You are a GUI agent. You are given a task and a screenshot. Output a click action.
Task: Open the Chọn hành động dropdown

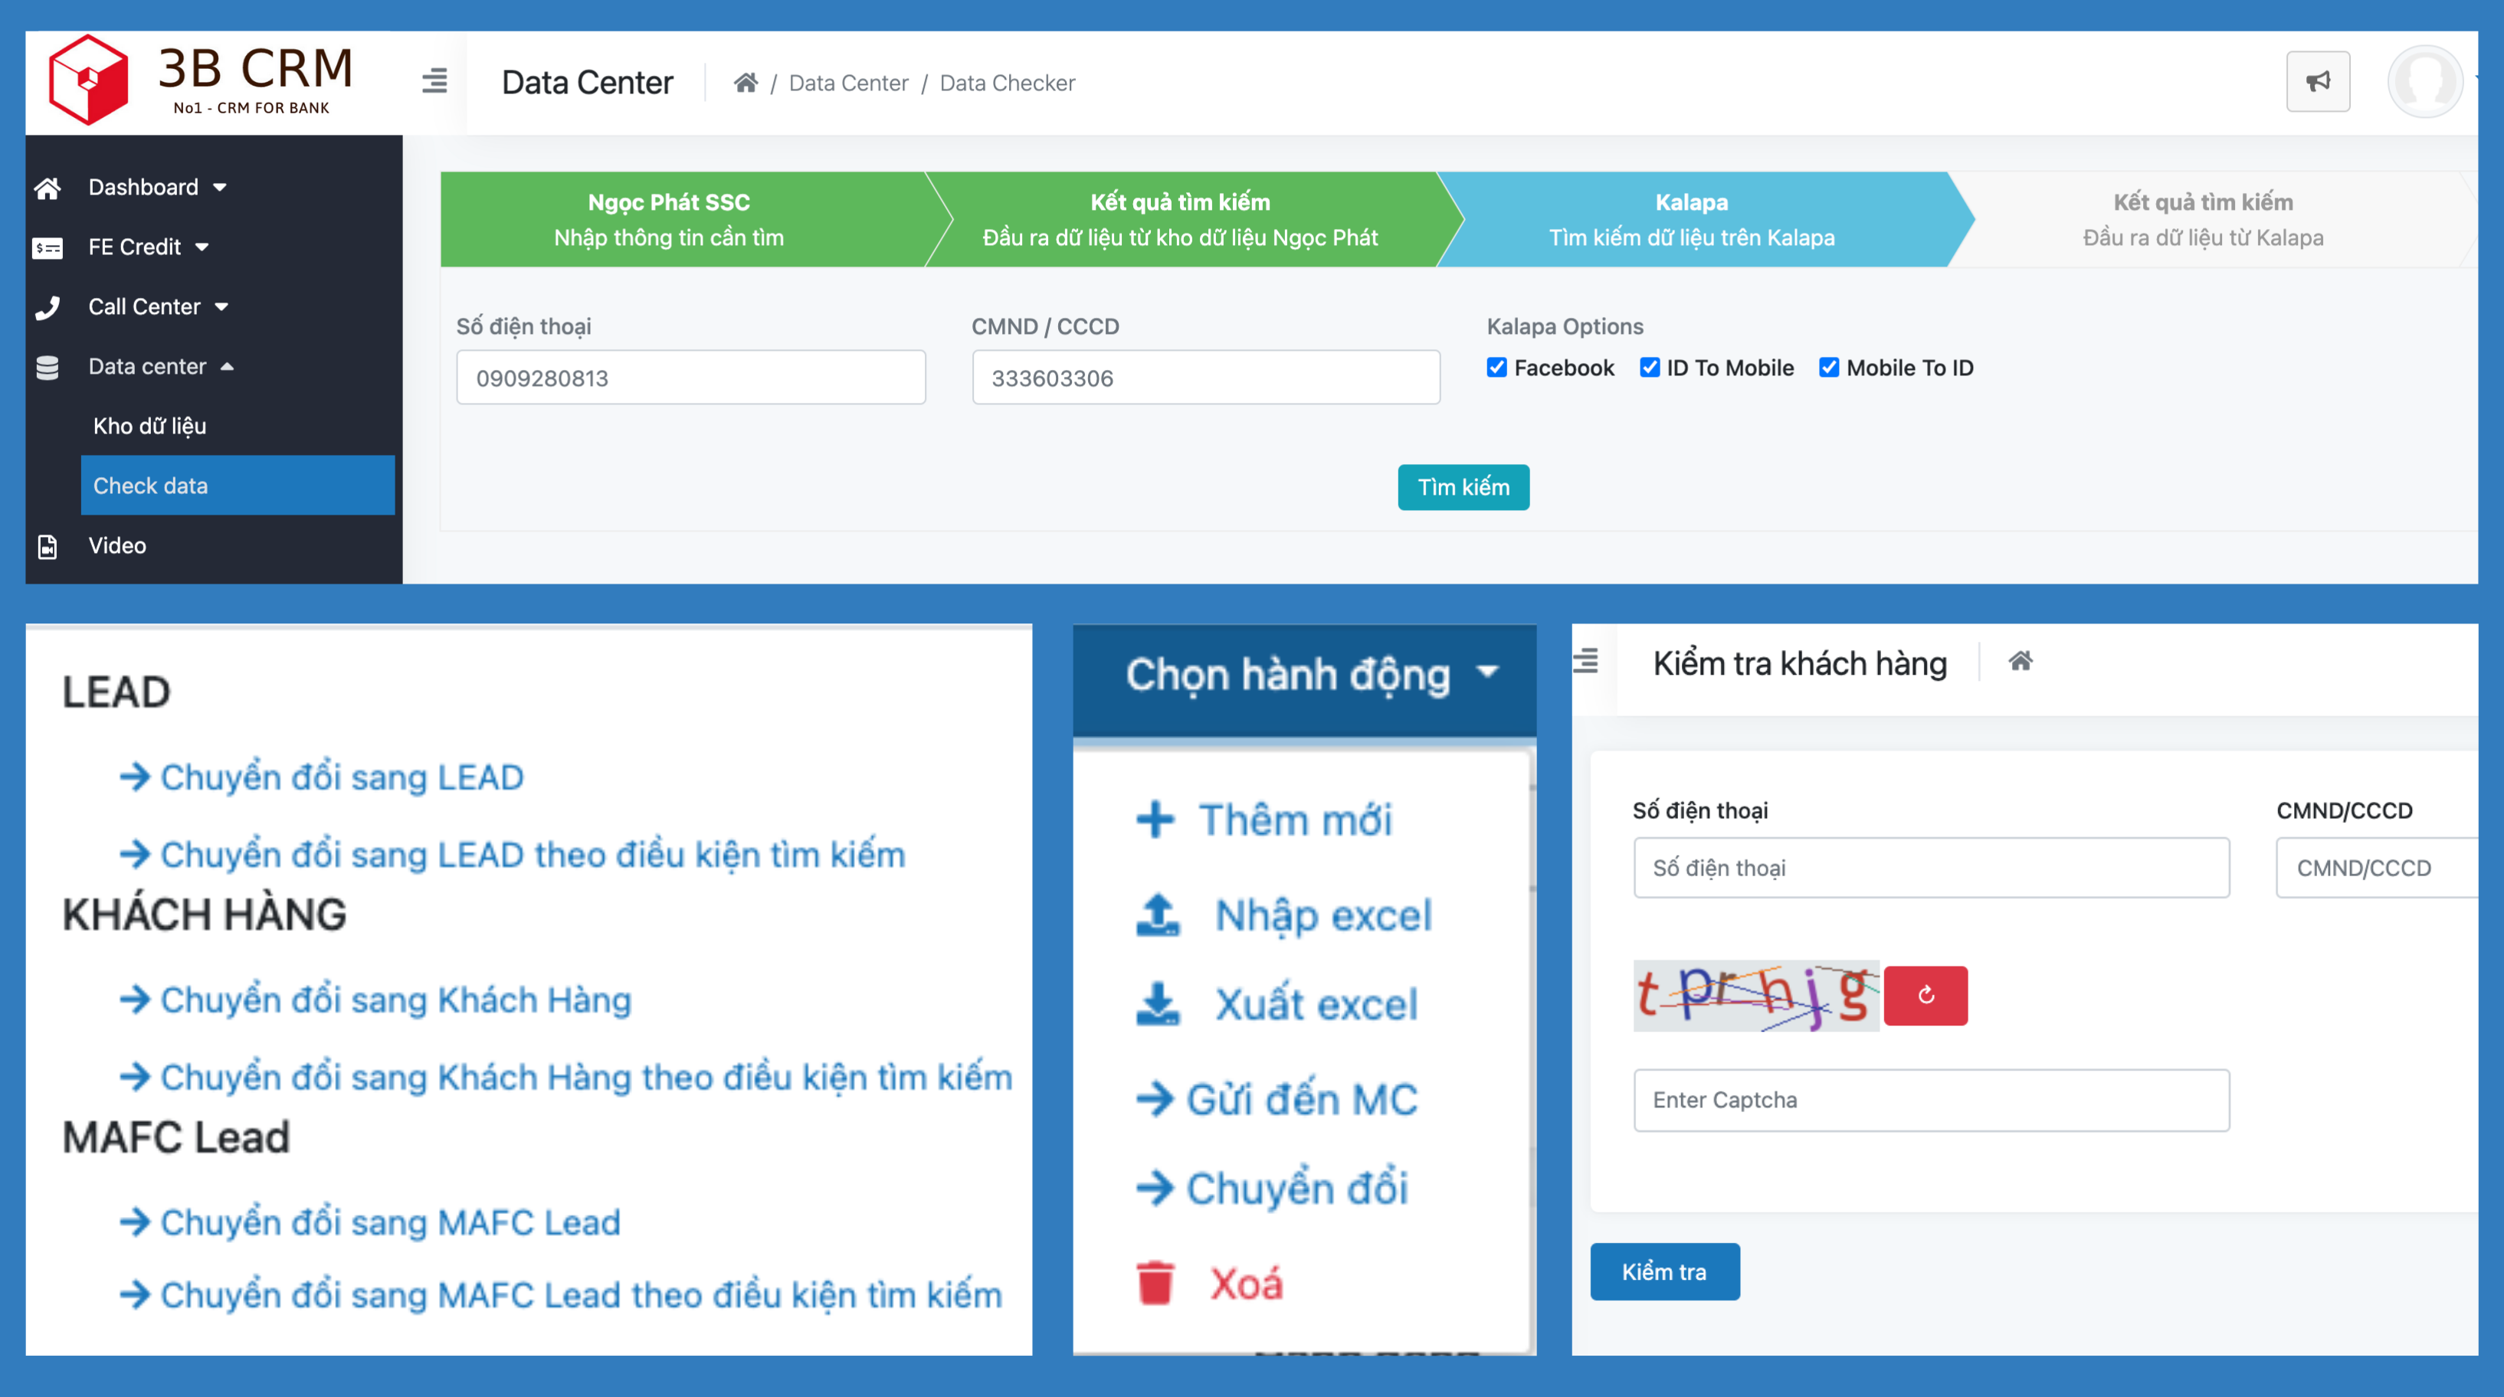point(1305,674)
